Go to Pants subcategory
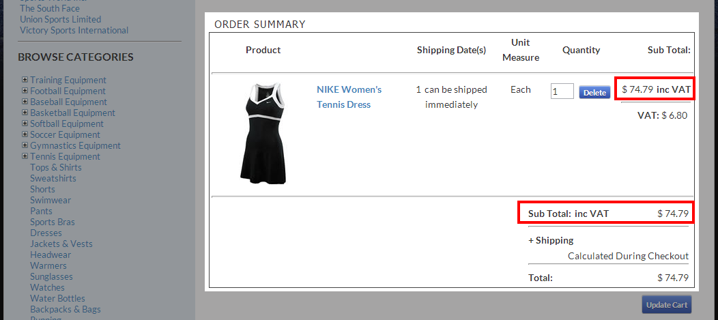The image size is (718, 320). tap(41, 212)
